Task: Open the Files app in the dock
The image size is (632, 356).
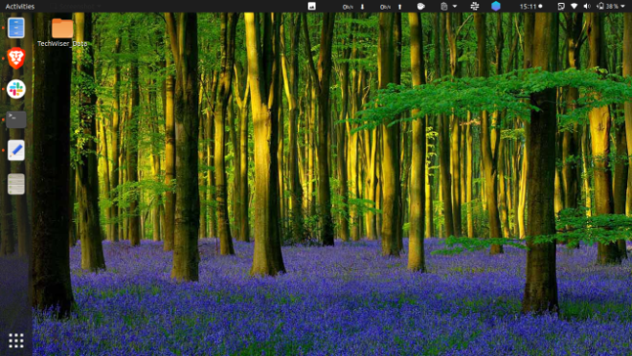Action: click(16, 28)
